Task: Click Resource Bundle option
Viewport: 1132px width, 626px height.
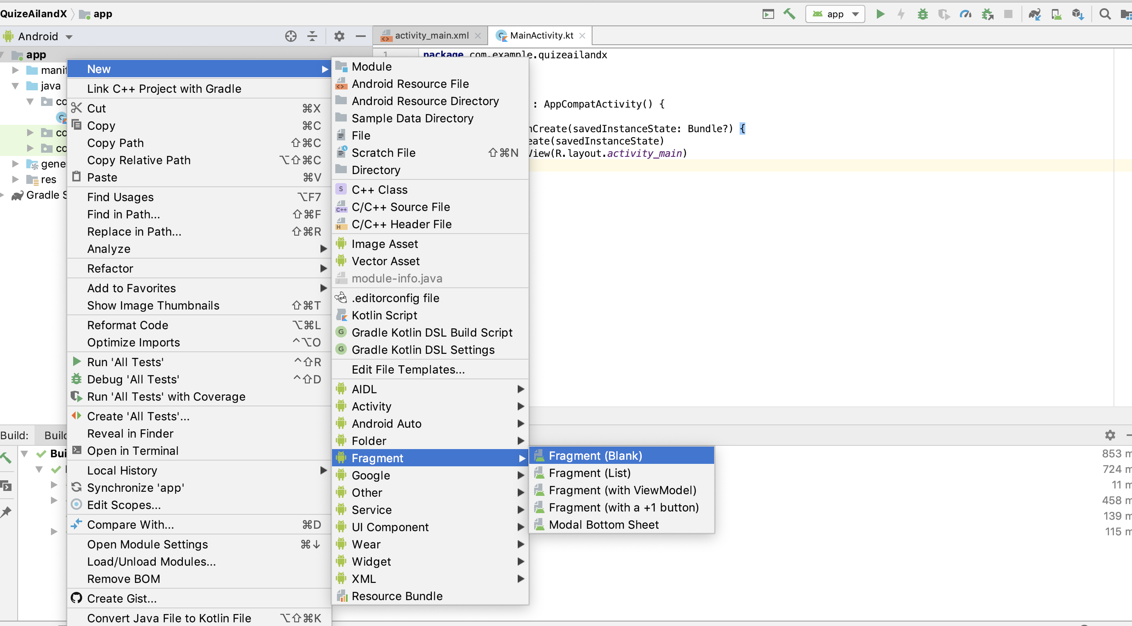Action: [430, 596]
